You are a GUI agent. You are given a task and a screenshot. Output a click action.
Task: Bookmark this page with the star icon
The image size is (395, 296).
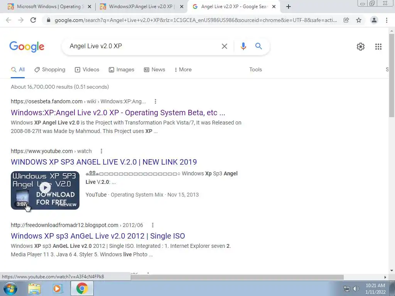pos(359,20)
